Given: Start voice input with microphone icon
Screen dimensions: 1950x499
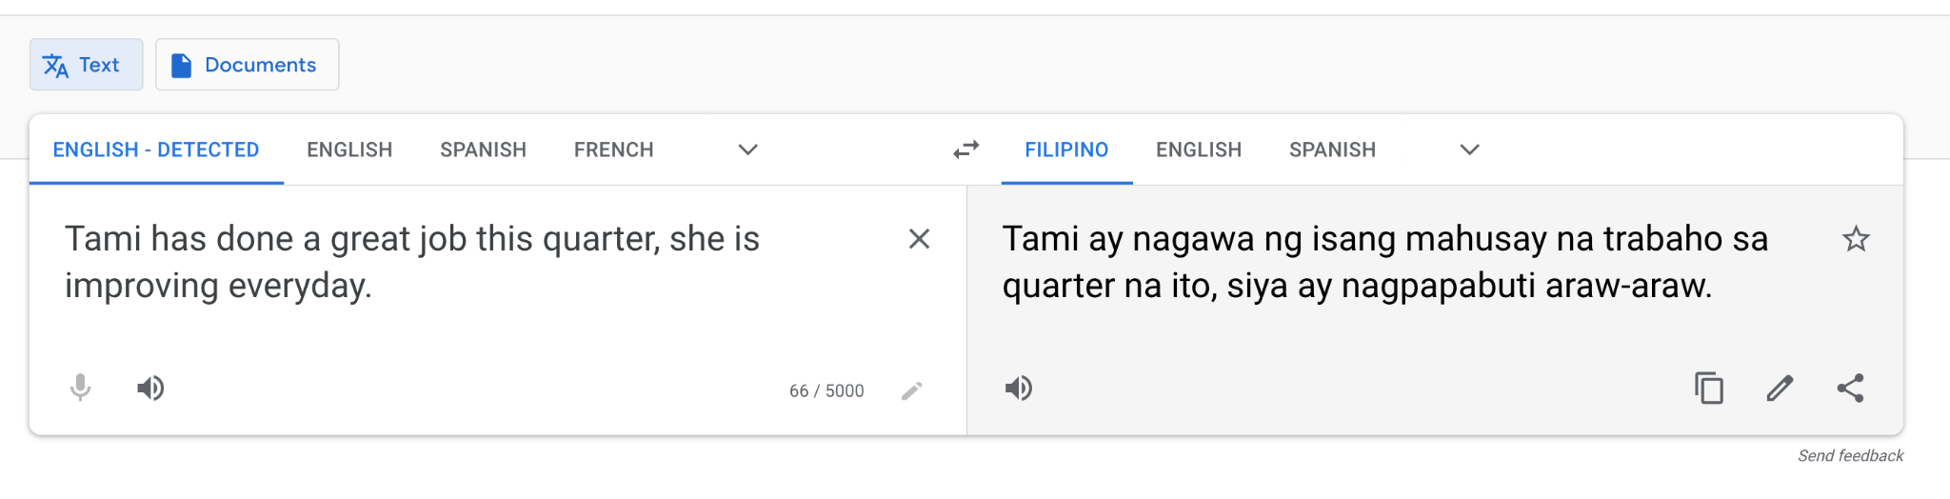Looking at the screenshot, I should 81,388.
